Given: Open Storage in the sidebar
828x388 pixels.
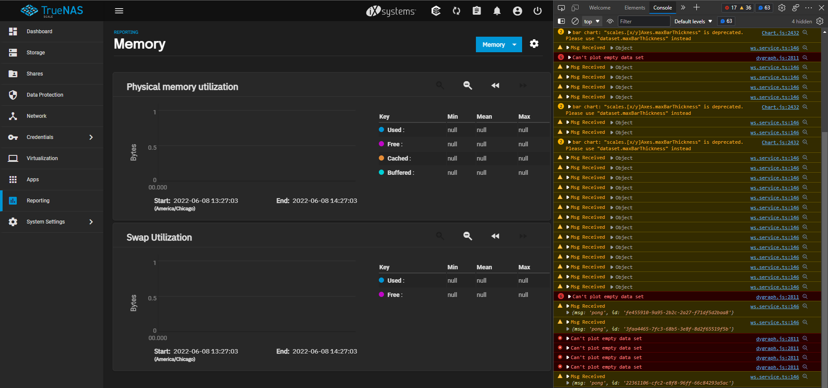Looking at the screenshot, I should point(53,53).
